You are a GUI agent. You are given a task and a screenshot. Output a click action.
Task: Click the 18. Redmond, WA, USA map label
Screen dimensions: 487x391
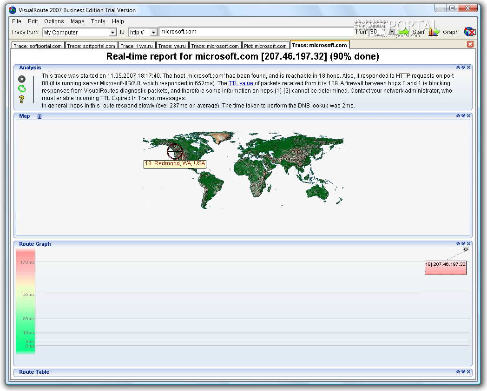pyautogui.click(x=175, y=164)
